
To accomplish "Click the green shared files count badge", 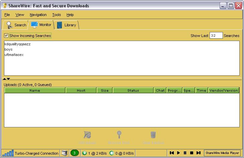I will [x=75, y=153].
